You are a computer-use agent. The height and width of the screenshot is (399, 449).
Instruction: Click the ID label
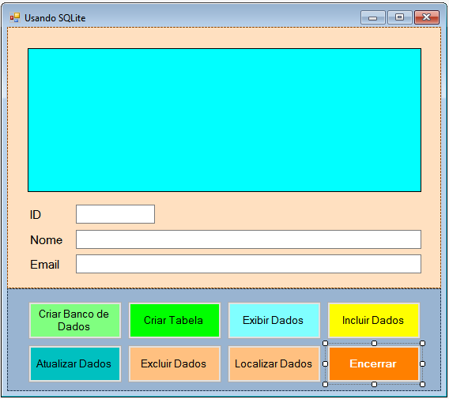pyautogui.click(x=36, y=215)
